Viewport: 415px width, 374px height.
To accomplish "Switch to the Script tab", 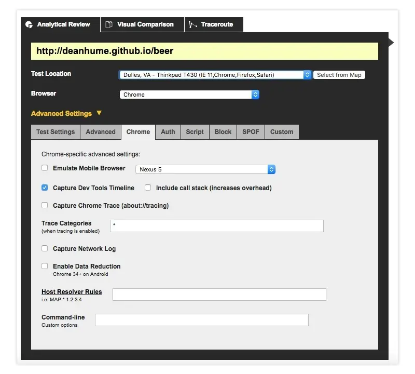I will point(195,132).
